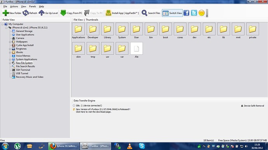Screen dimensions: 268x150
Task: Open the Actions menu
Action: coord(14,7)
